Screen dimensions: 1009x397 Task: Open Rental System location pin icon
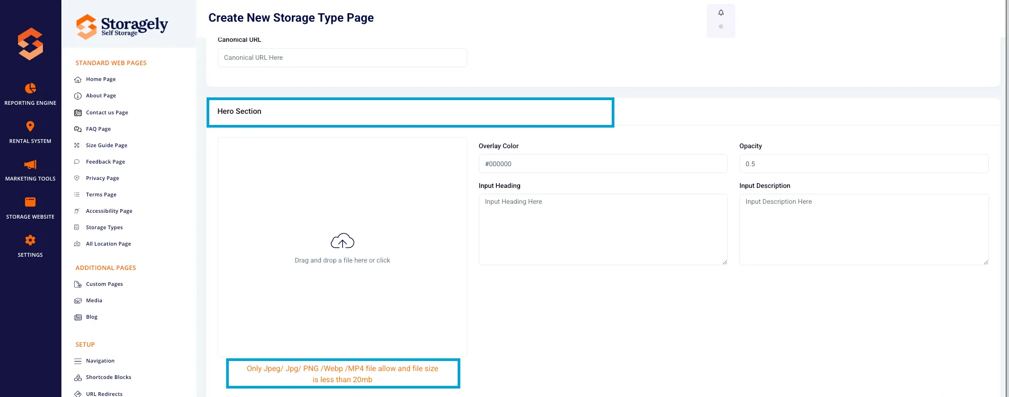point(30,126)
